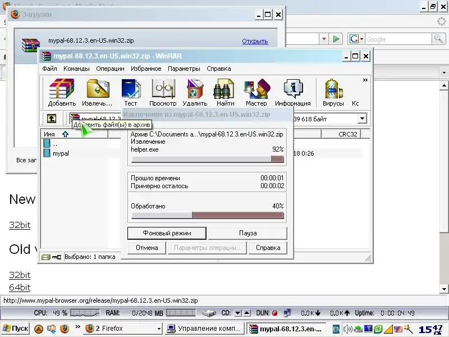
Task: Click the volume speaker tray icon
Action: pos(347,329)
